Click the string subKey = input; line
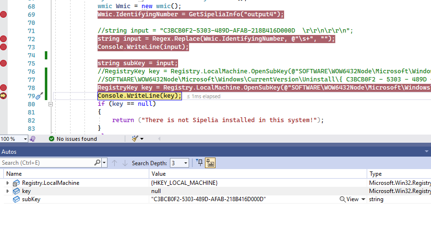This screenshot has width=431, height=227. click(138, 63)
